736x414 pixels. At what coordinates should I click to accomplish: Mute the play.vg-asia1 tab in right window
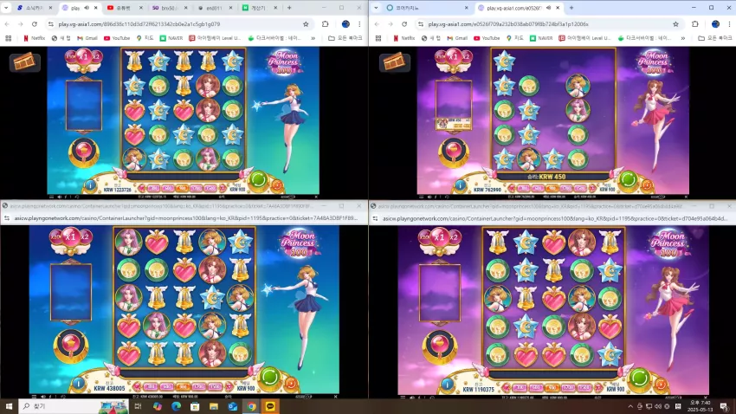[548, 8]
